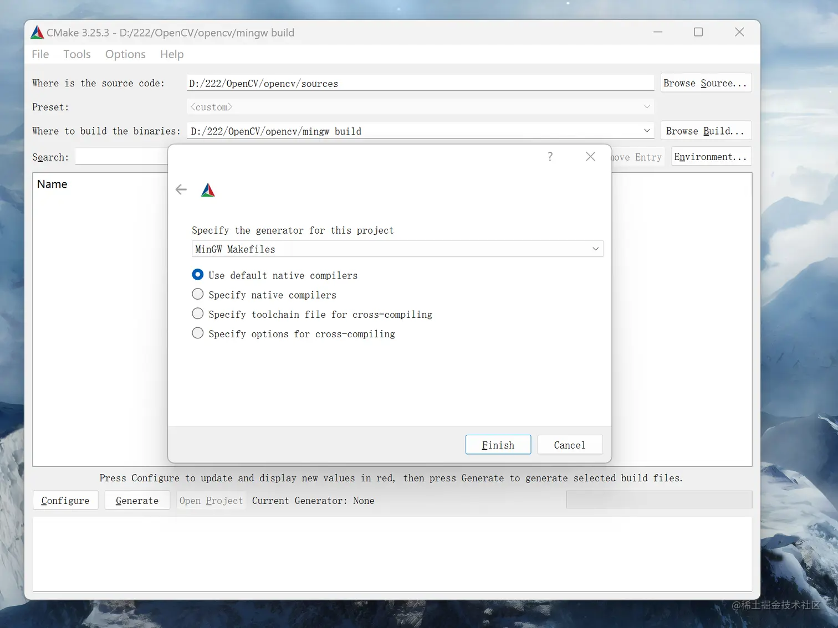Select Use default native compilers
Viewport: 838px width, 628px height.
[x=275, y=275]
